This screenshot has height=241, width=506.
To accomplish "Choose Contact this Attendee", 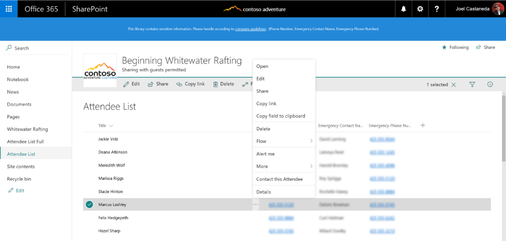I will click(284, 179).
